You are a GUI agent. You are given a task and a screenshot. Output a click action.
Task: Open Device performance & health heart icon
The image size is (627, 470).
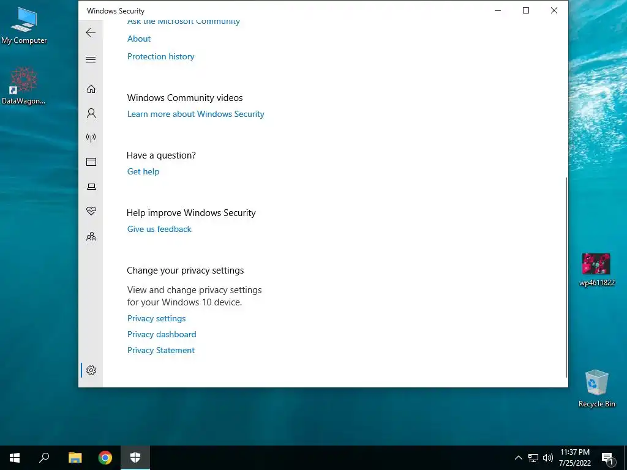coord(91,211)
